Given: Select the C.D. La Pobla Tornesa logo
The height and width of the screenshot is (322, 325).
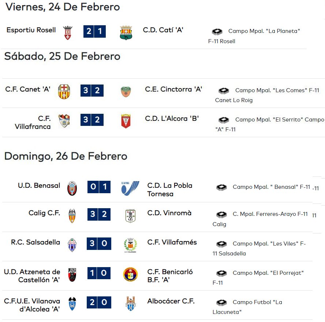Looking at the screenshot, I should (x=130, y=188).
